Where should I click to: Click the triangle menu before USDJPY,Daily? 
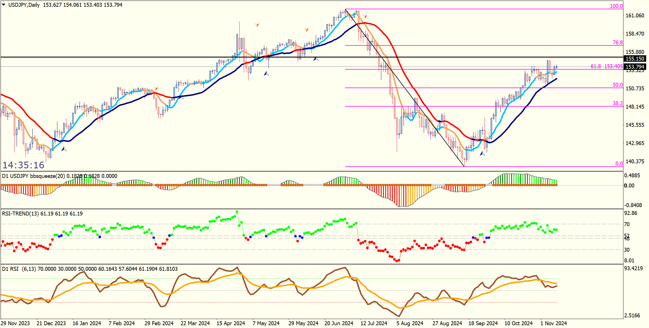pyautogui.click(x=3, y=5)
